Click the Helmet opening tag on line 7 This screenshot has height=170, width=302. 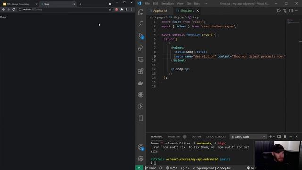click(x=177, y=48)
